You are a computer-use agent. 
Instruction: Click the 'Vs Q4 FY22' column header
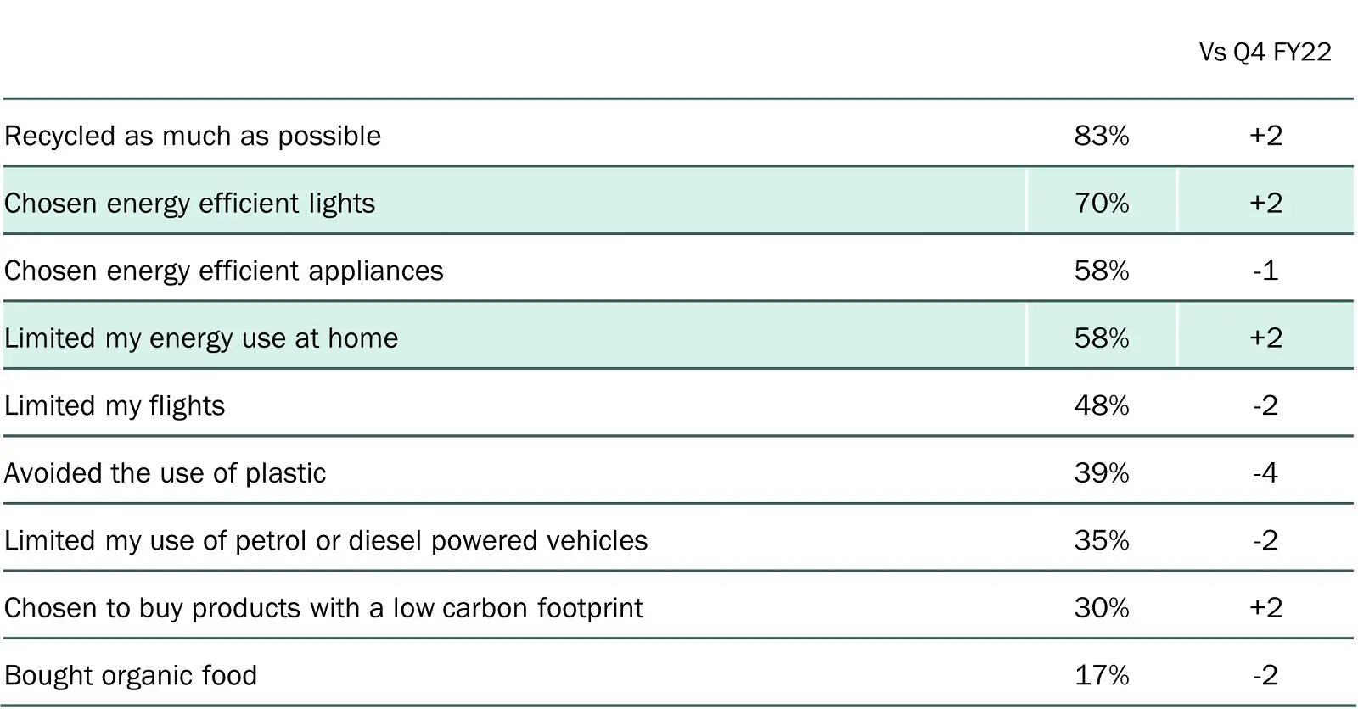point(1265,53)
